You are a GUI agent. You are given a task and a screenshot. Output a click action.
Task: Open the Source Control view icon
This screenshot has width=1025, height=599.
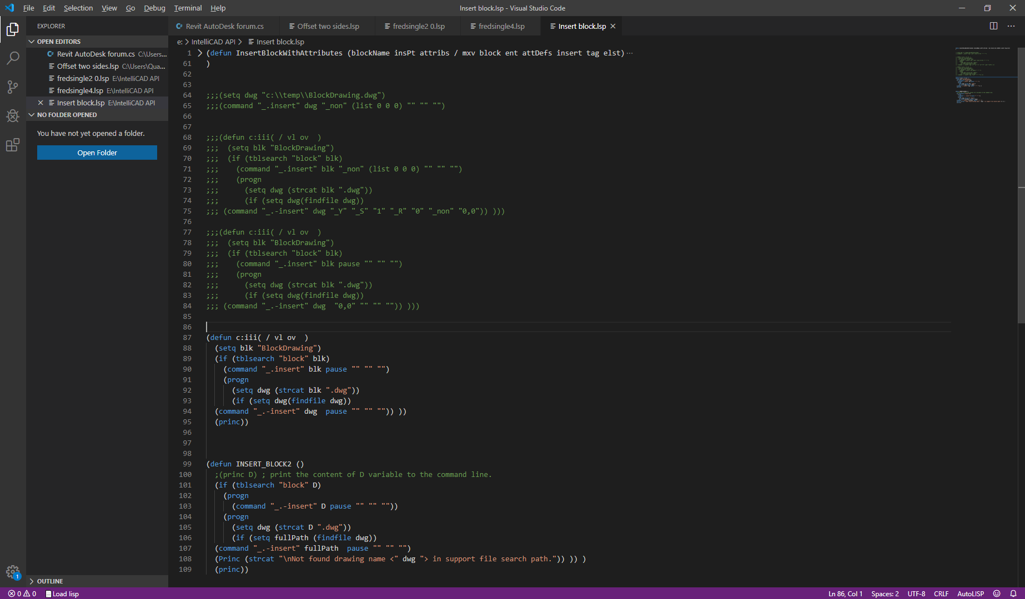13,87
